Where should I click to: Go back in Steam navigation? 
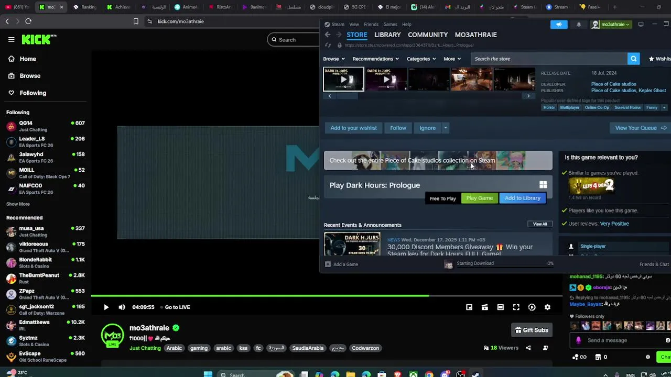pos(328,35)
